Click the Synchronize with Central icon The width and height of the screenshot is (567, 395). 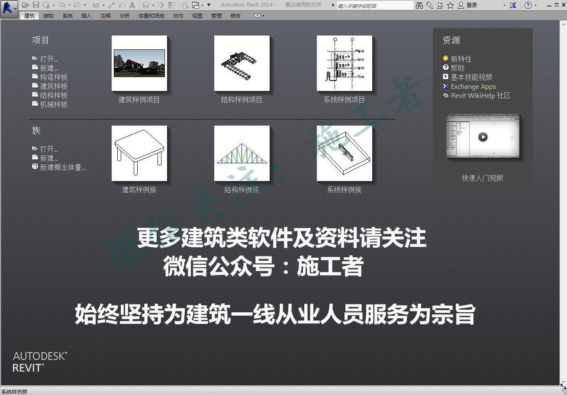click(46, 5)
